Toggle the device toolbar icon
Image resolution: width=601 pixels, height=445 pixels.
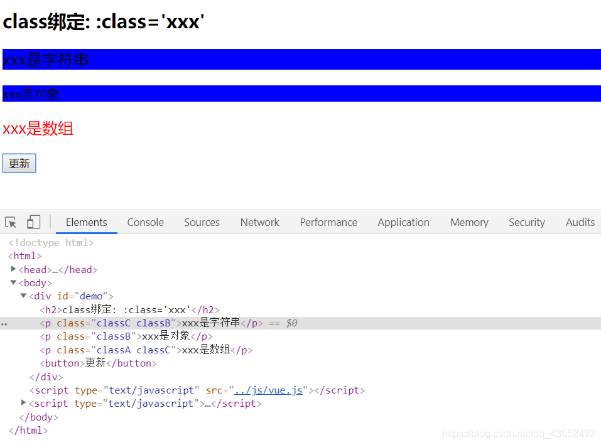tap(33, 222)
